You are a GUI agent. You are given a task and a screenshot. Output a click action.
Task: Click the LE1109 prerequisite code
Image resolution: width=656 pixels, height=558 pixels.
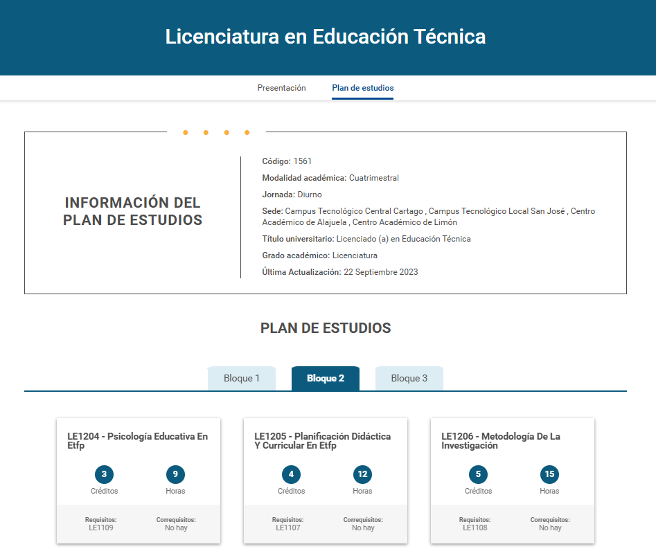click(x=101, y=528)
